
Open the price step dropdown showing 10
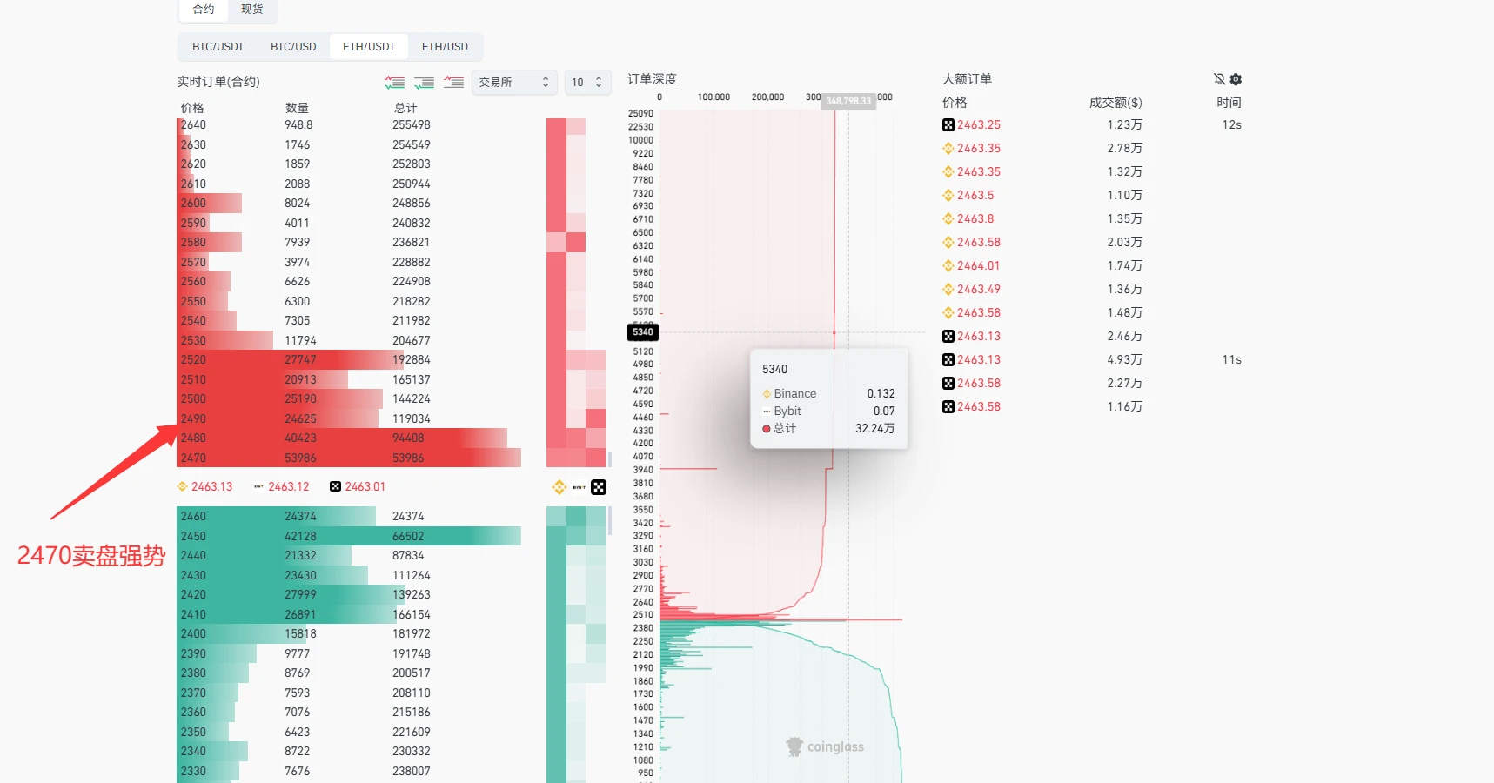point(587,83)
